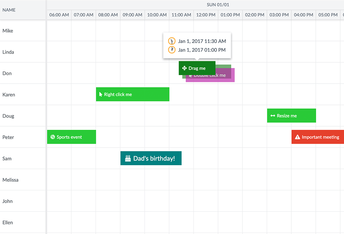Select the Melissa resource row name
This screenshot has height=234, width=344.
[x=11, y=180]
